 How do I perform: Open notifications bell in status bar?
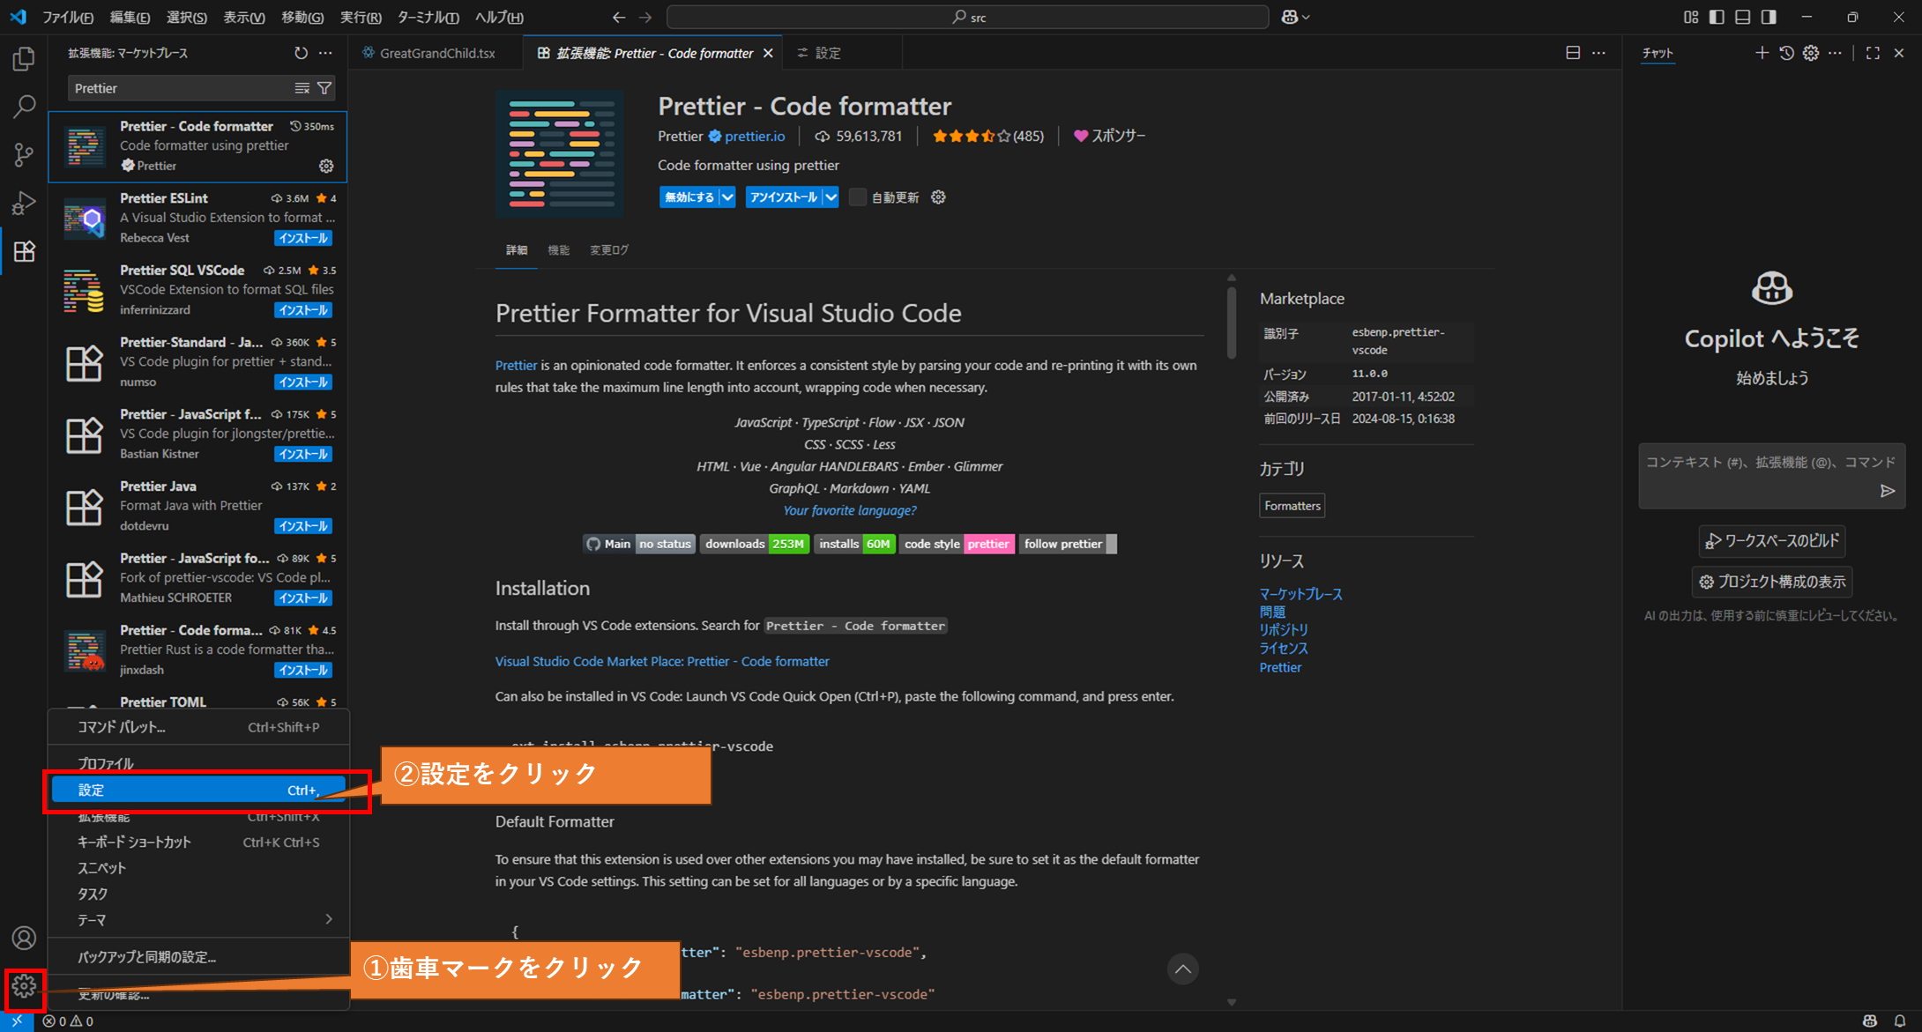[x=1899, y=1021]
